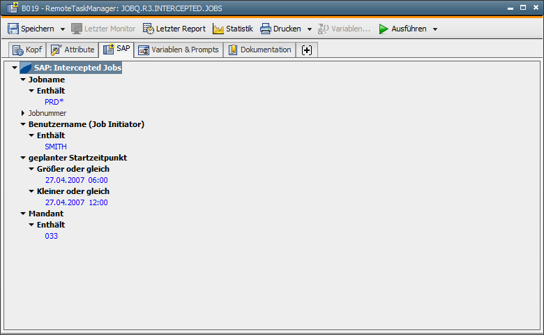This screenshot has width=544, height=335.
Task: Open the Ausführen dropdown arrow
Action: 435,29
